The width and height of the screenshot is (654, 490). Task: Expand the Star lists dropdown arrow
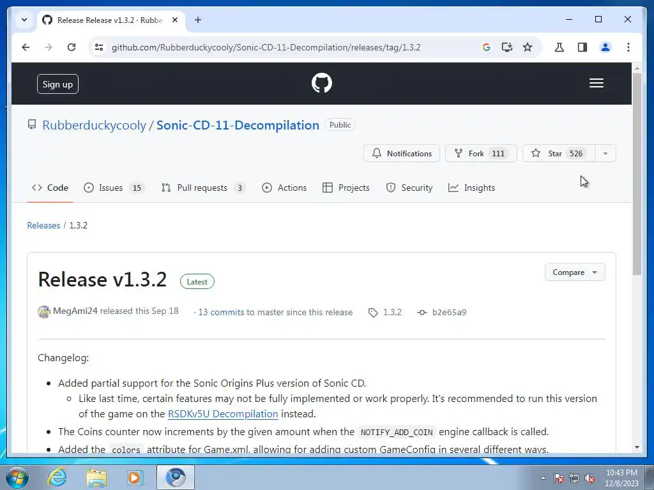tap(605, 153)
